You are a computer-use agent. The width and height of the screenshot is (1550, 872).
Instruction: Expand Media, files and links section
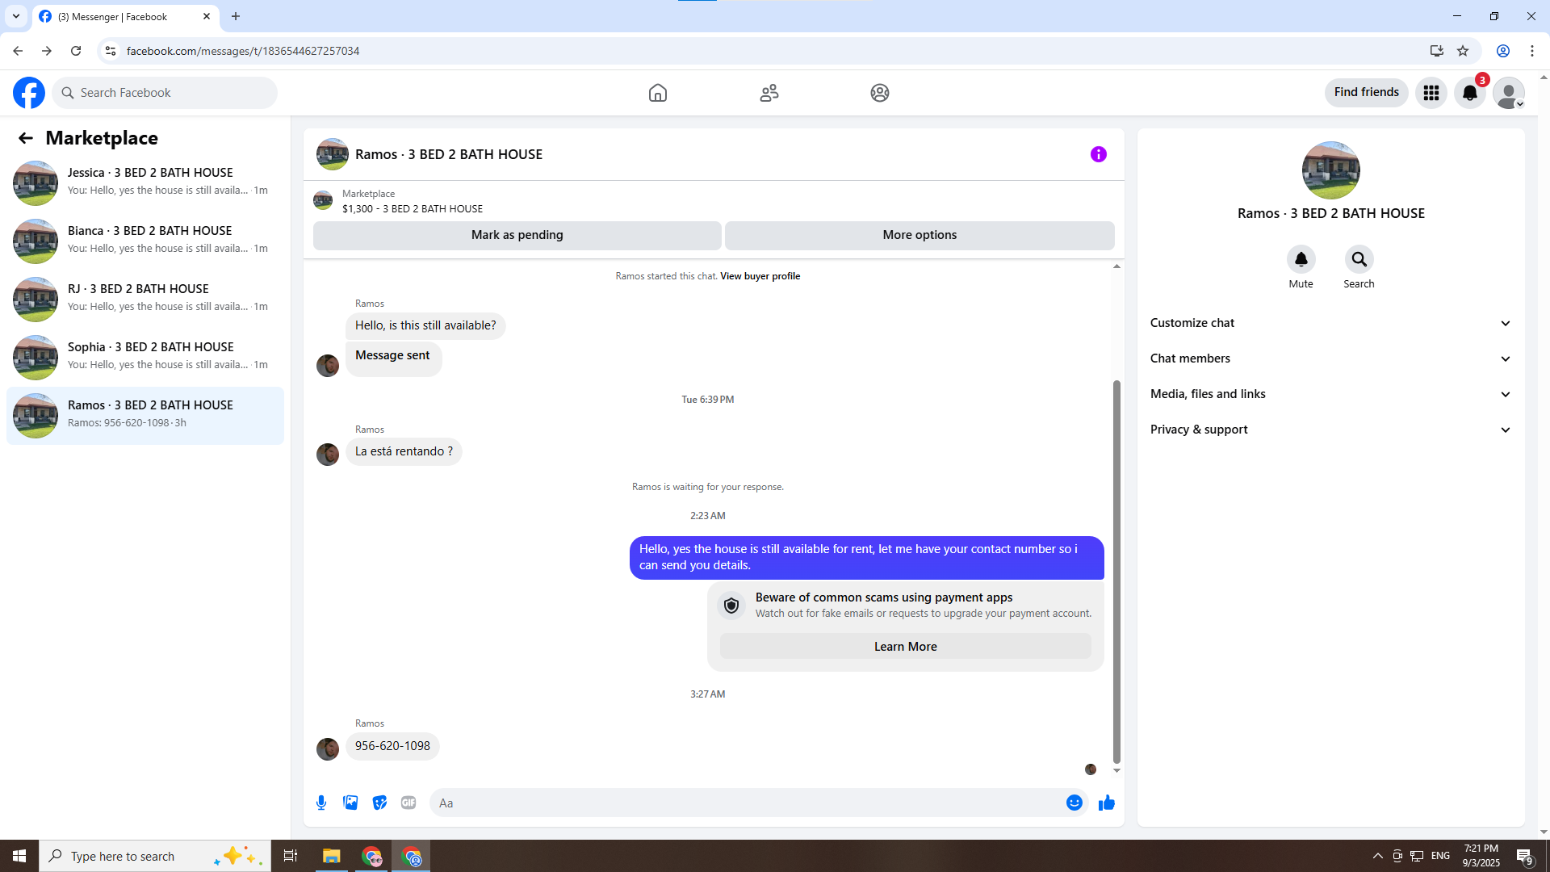pos(1330,394)
